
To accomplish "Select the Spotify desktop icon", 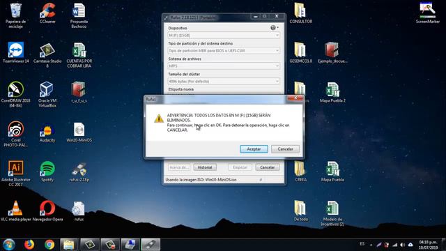I will tap(47, 171).
